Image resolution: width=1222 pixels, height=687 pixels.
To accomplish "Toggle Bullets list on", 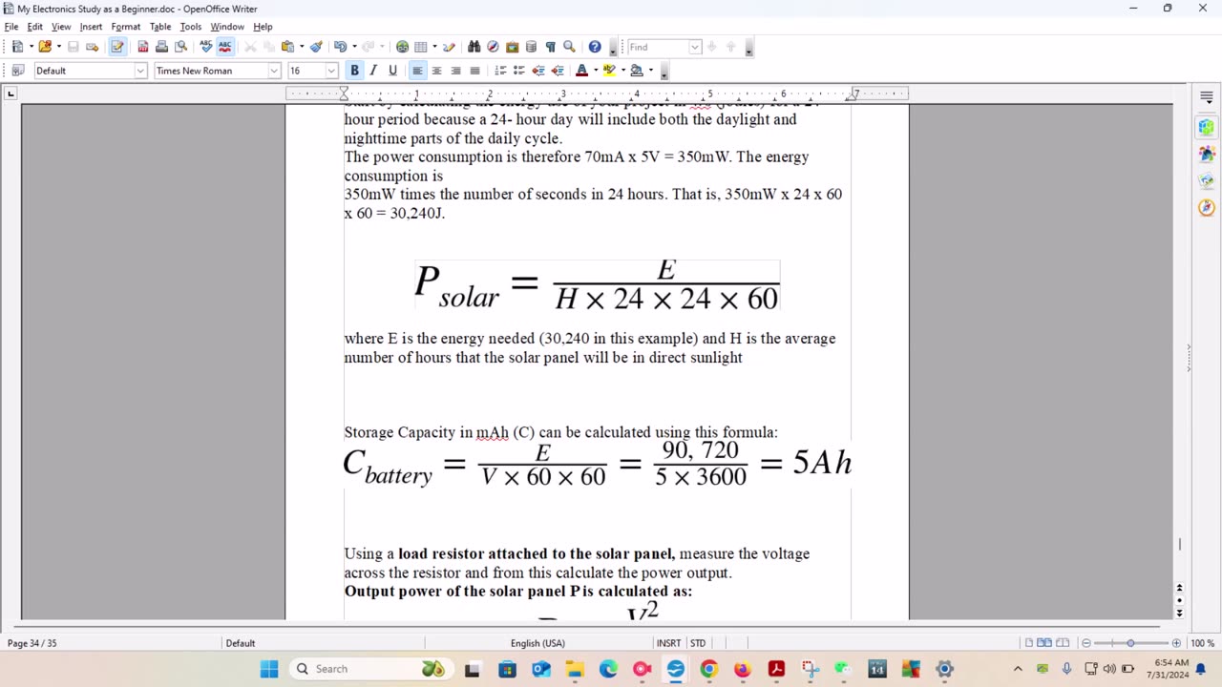I will 519,71.
